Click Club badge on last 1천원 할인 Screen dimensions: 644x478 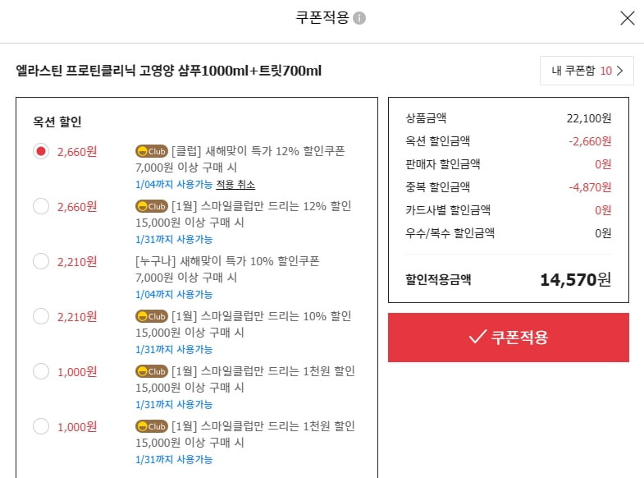[x=152, y=426]
